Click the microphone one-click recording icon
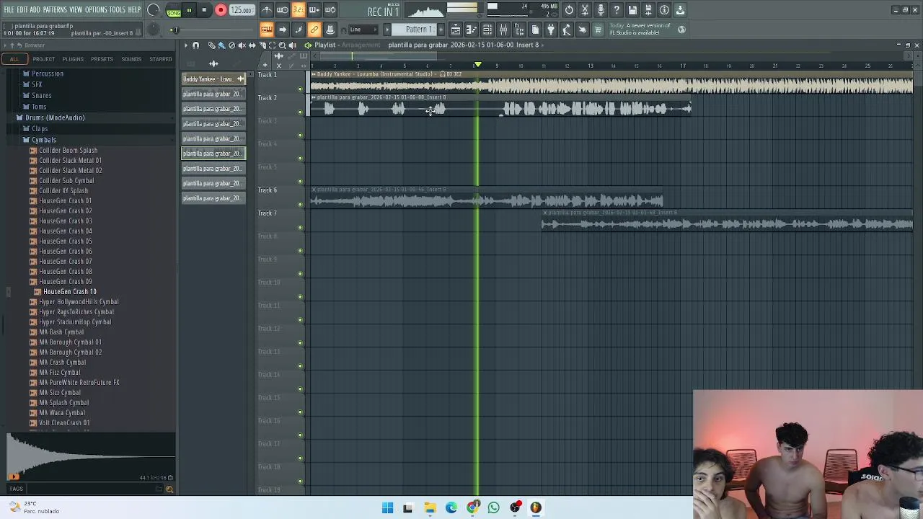923x519 pixels. point(601,10)
